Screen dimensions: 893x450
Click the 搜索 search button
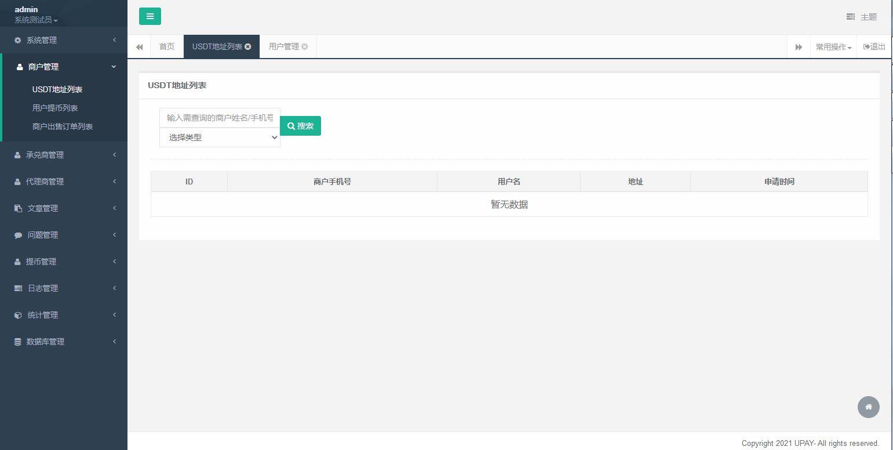(300, 126)
